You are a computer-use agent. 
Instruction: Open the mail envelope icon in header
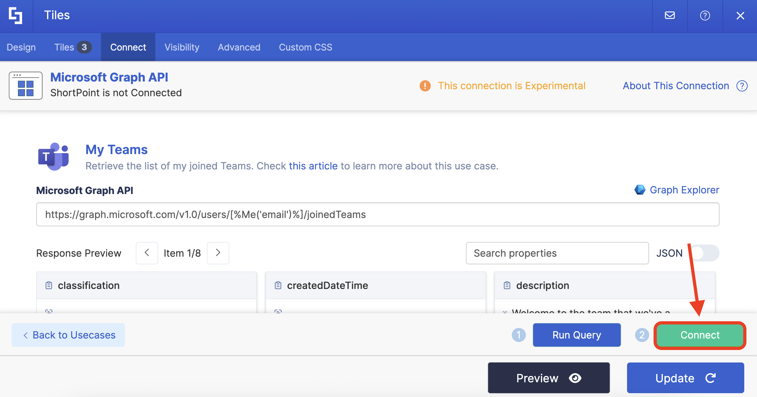point(670,15)
